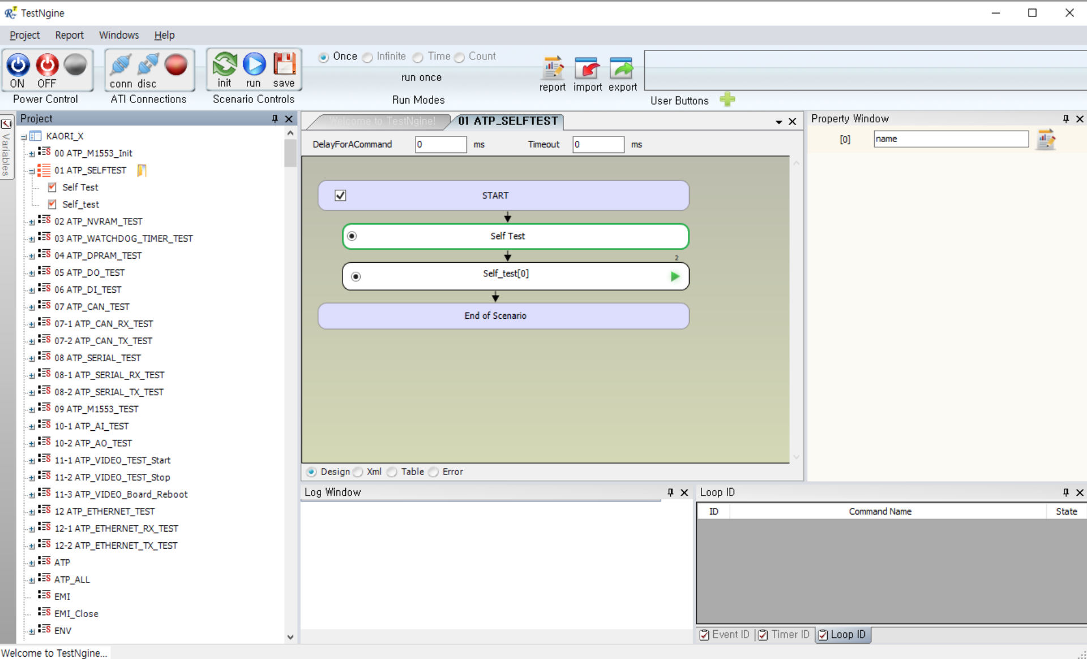Select 09 ATP_M1553_TEST scenario

[x=96, y=409]
